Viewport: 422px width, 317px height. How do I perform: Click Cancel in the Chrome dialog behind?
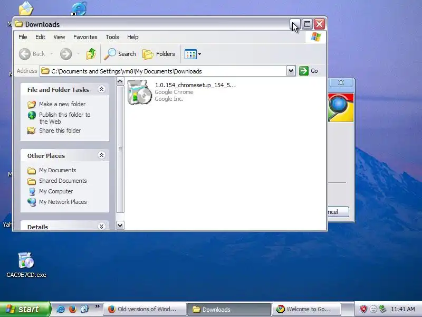[x=338, y=212]
